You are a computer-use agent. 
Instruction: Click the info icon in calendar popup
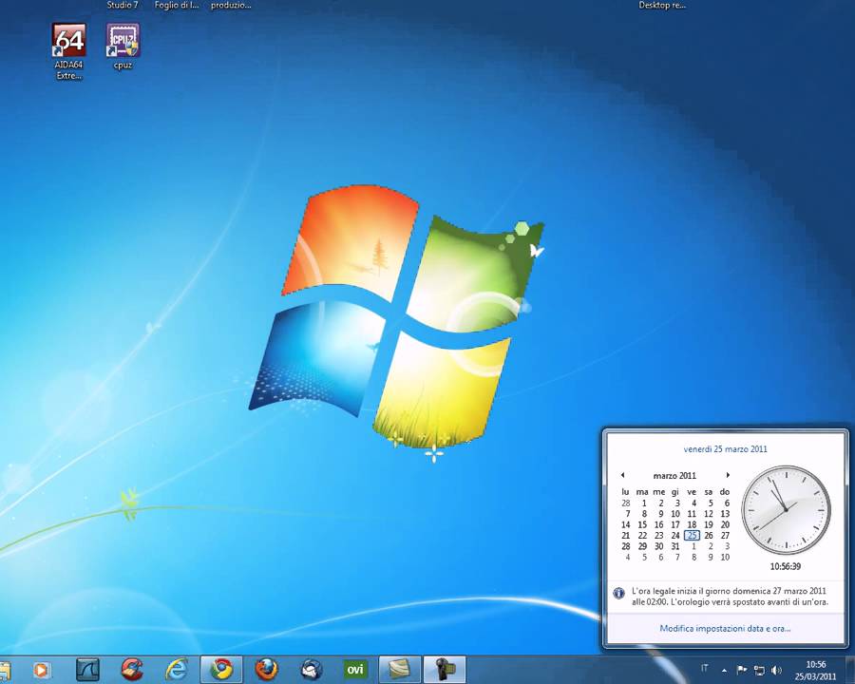tap(618, 593)
